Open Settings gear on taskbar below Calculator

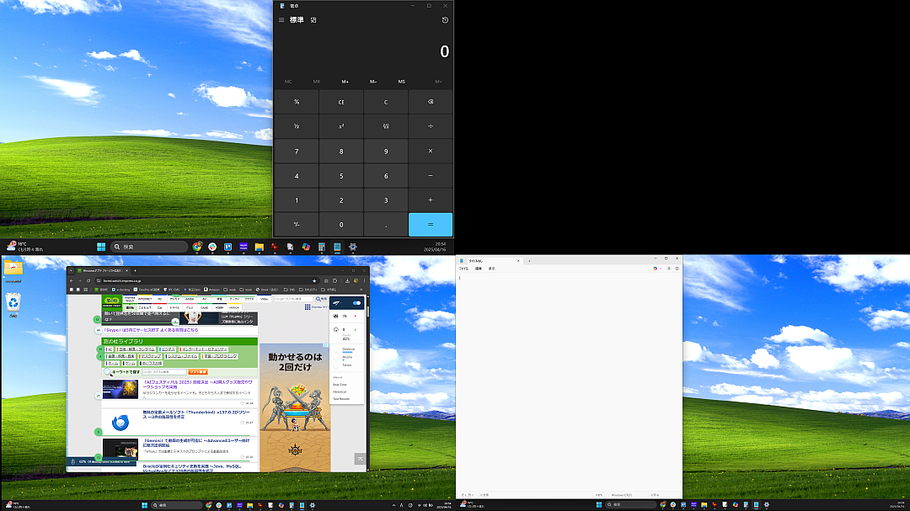[353, 247]
